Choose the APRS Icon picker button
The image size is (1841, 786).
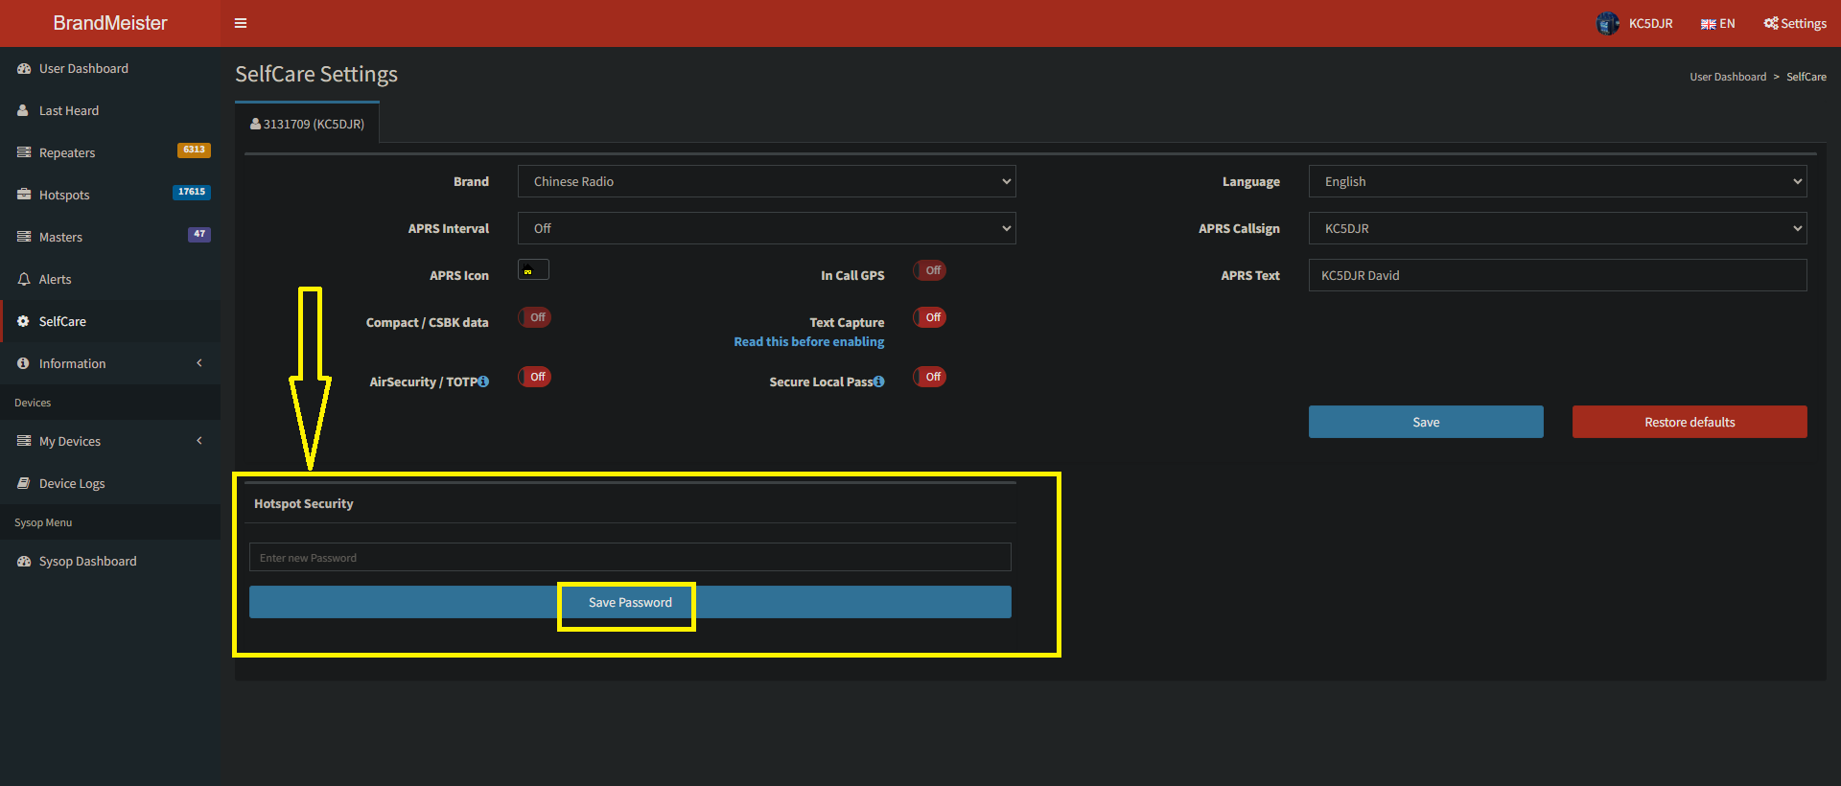tap(533, 269)
